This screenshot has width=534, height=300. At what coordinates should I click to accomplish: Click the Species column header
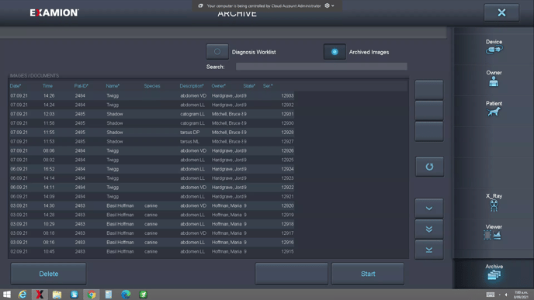152,86
